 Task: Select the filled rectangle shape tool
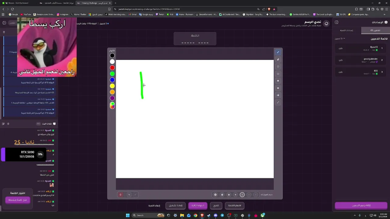pyautogui.click(x=278, y=88)
